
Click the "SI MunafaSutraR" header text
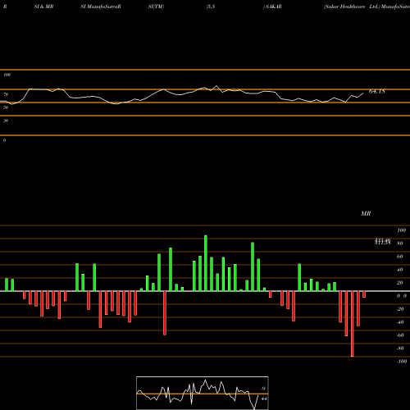click(x=101, y=7)
